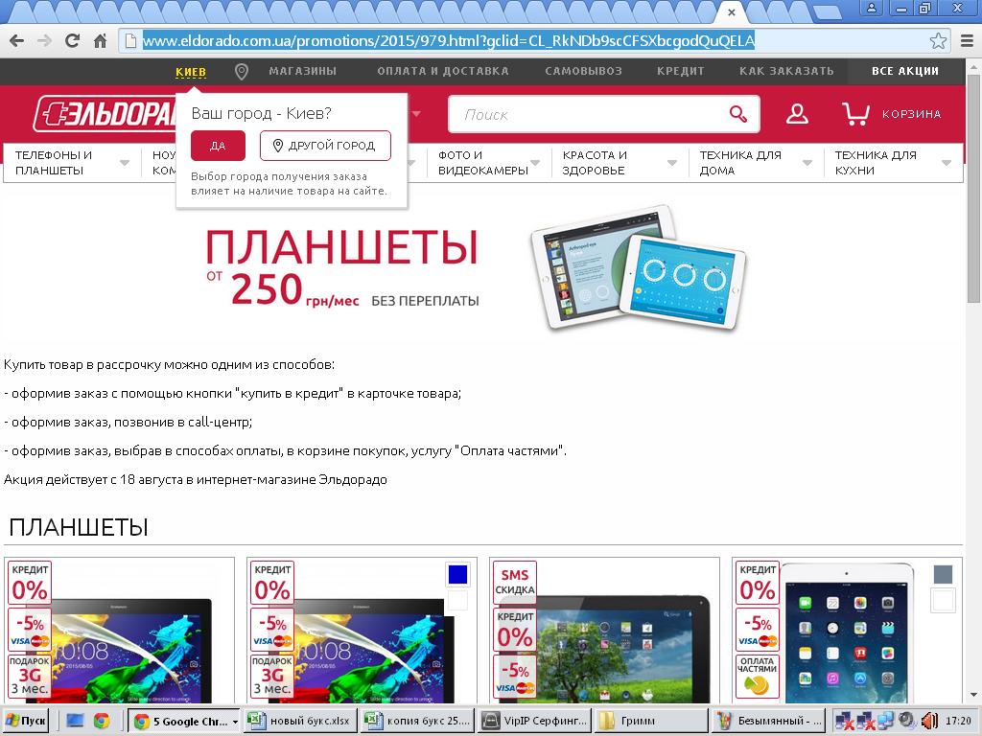Expand the 5 Google Chrome taskbar group

[184, 721]
